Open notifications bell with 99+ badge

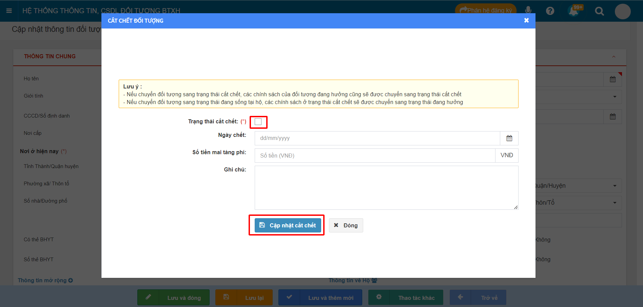pos(573,11)
